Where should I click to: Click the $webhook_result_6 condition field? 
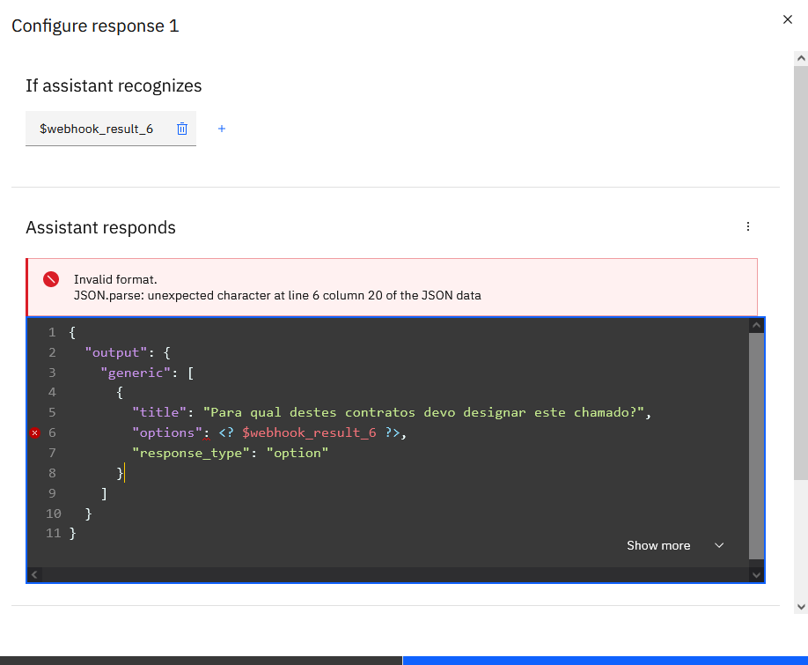[x=97, y=129]
